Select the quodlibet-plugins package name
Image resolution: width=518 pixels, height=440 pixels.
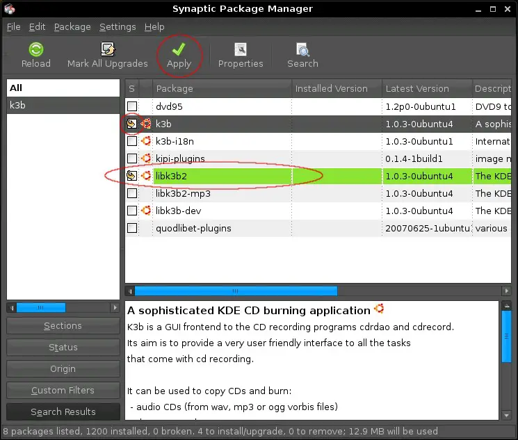[193, 228]
